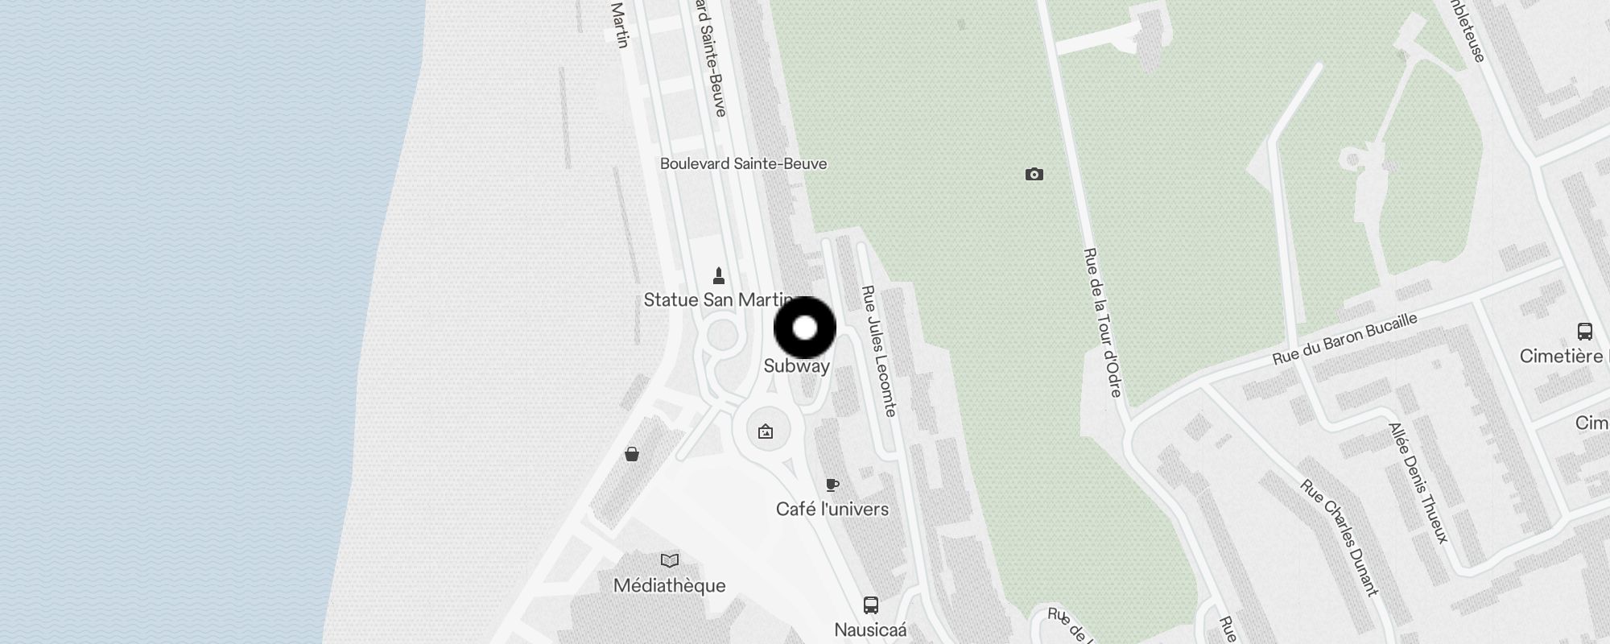
Task: Select the Médiathèque place label
Action: pos(670,586)
